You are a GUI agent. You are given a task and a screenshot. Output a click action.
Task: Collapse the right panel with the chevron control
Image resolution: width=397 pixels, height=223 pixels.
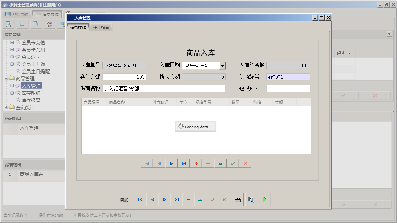[x=389, y=34]
